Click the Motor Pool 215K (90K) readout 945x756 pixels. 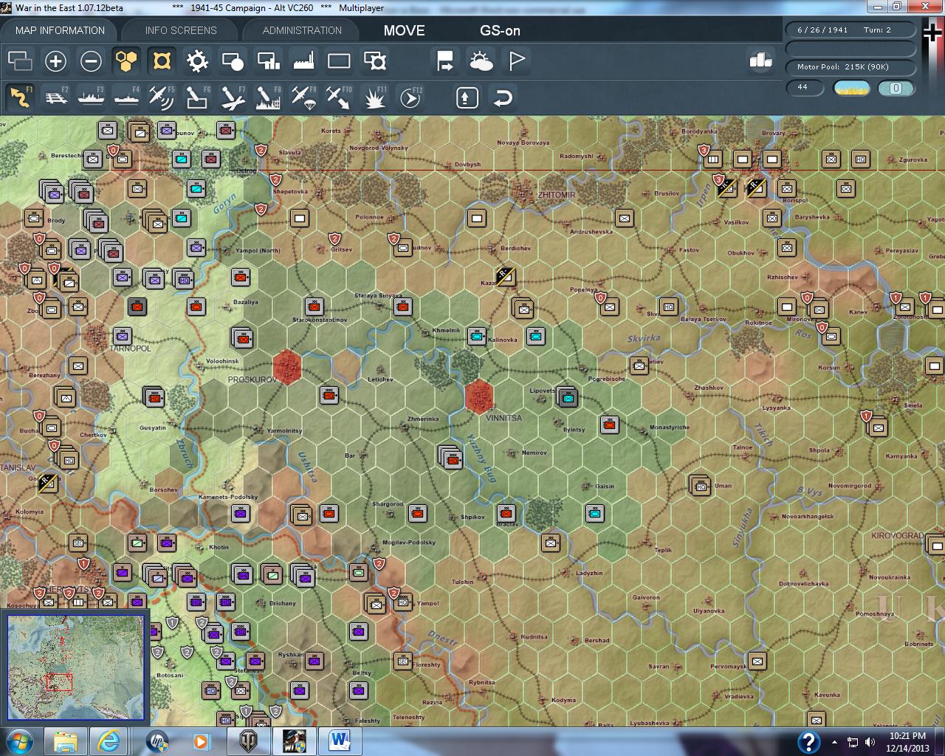click(850, 67)
